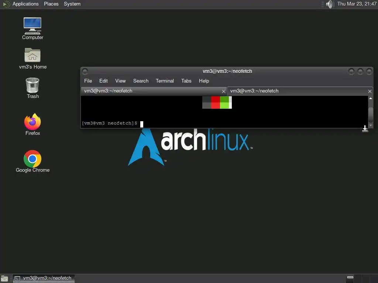Image resolution: width=378 pixels, height=283 pixels.
Task: Click the terminal window menu button at title left
Action: click(85, 71)
